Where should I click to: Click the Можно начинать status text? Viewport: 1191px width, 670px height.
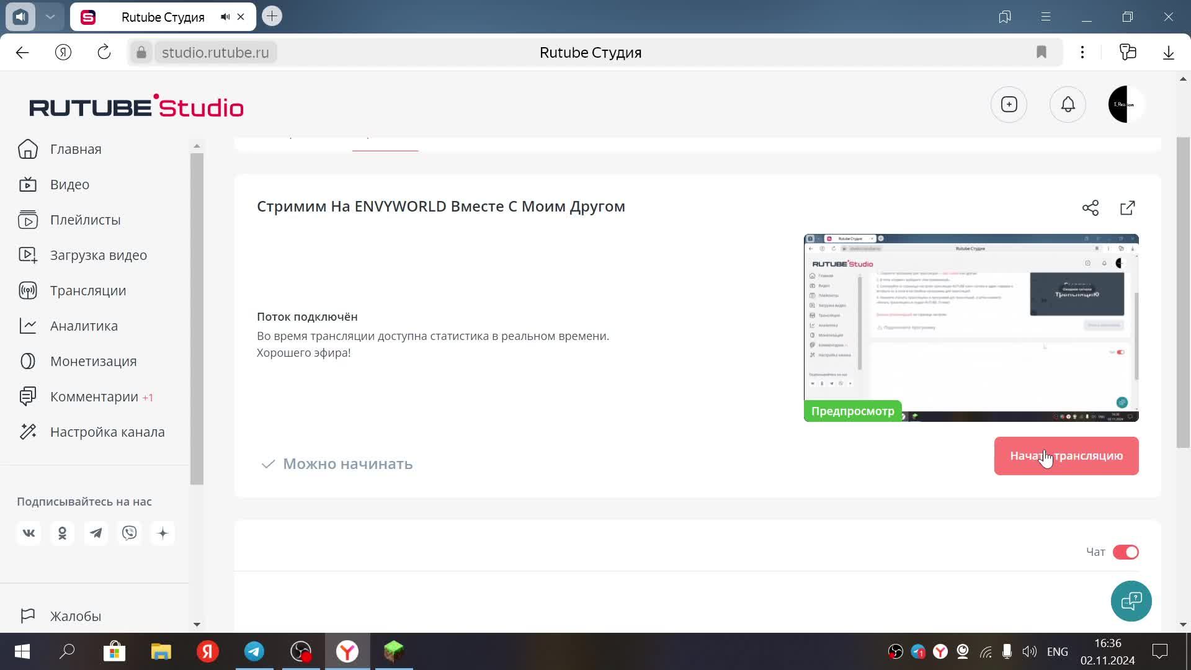tap(347, 463)
